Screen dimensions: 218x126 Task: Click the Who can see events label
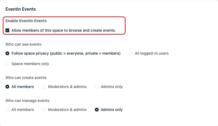23,44
